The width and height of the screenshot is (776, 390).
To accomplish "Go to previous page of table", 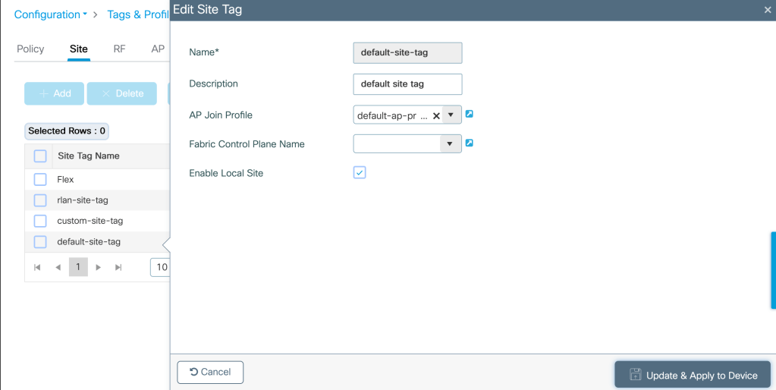I will coord(58,267).
